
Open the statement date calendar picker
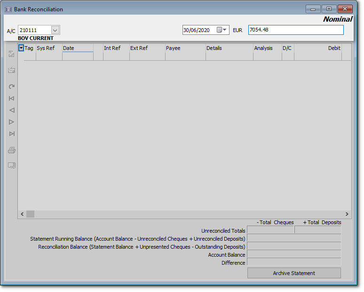point(222,30)
